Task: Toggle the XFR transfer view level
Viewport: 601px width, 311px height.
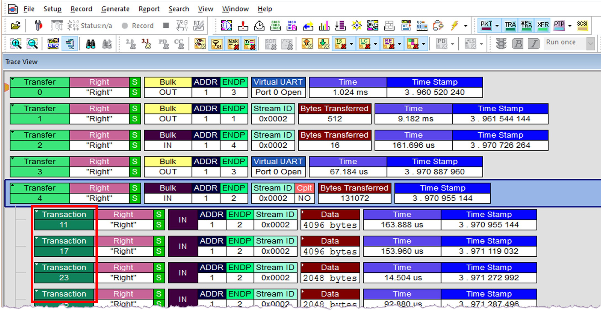Action: click(543, 25)
